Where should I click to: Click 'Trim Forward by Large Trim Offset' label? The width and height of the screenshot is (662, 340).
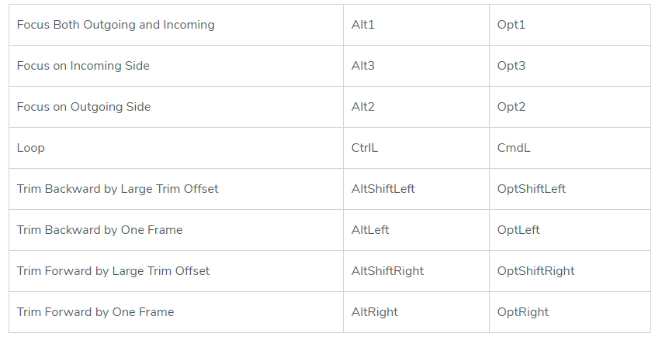113,271
